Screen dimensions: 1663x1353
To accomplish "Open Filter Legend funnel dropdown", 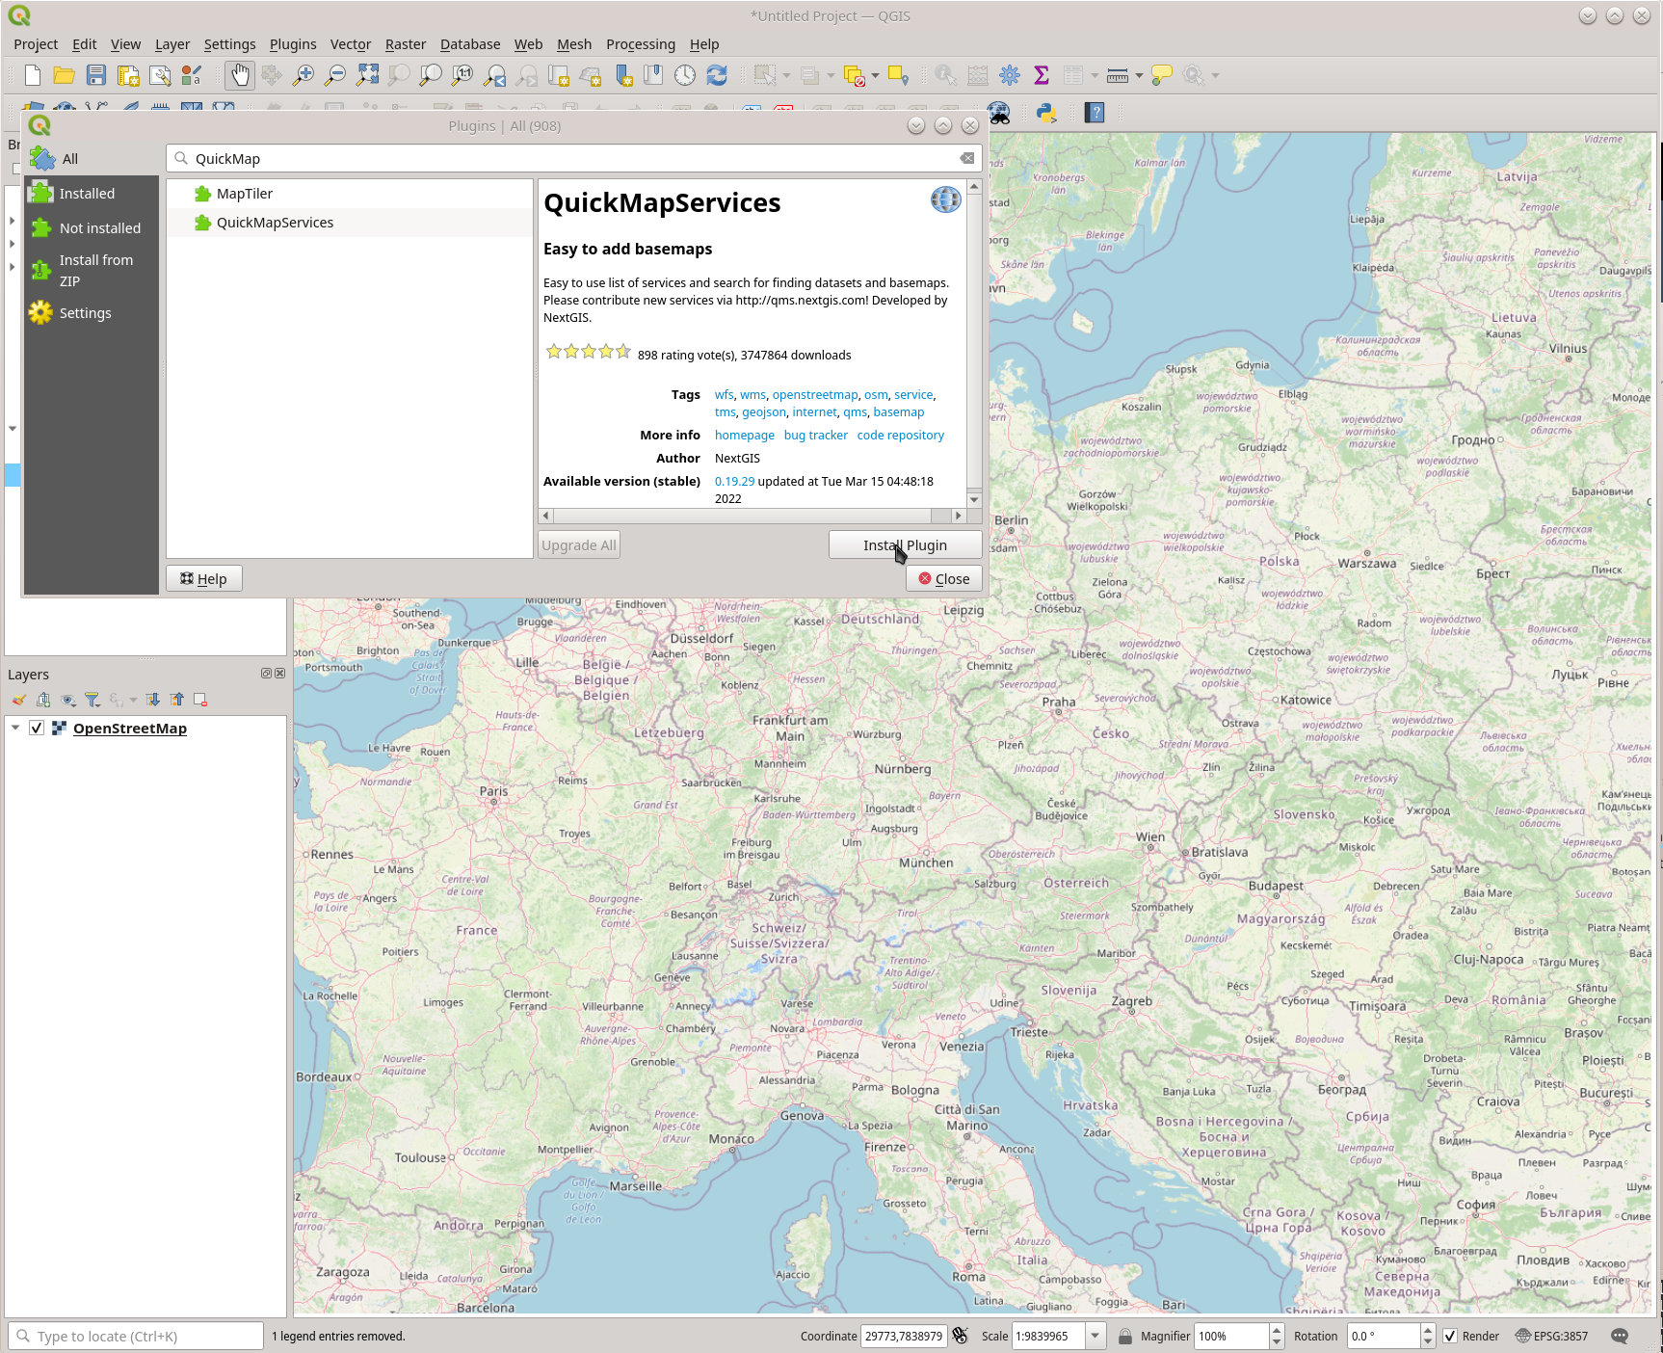I will pyautogui.click(x=92, y=700).
